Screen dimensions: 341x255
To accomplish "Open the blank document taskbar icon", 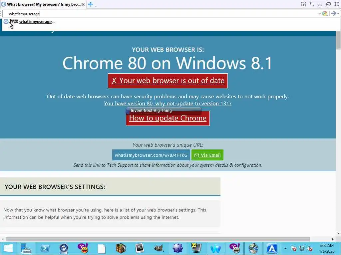I will [x=102, y=248].
